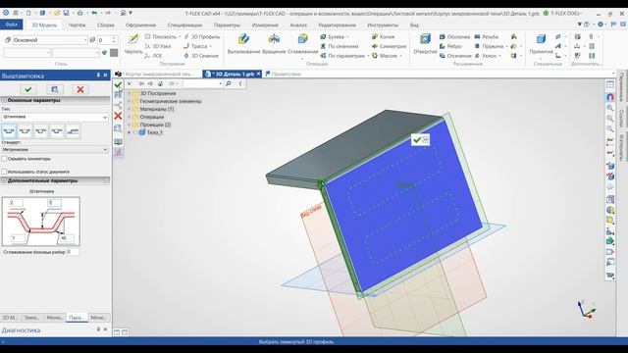Click the Оболочка shell tool
This screenshot has width=628, height=353.
(454, 37)
